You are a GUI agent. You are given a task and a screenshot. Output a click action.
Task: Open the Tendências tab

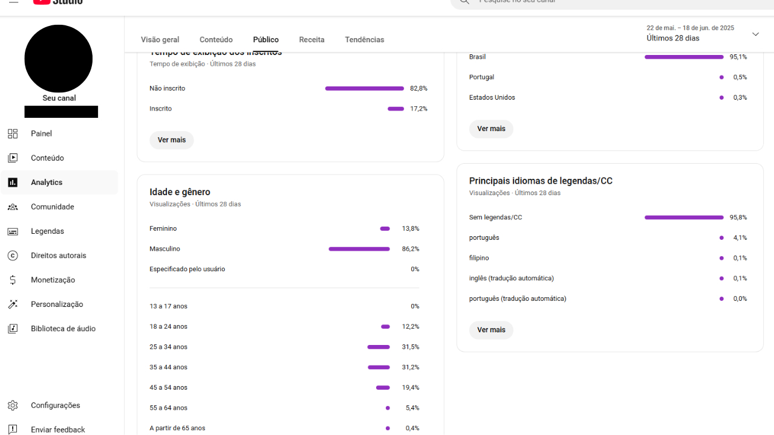[365, 40]
